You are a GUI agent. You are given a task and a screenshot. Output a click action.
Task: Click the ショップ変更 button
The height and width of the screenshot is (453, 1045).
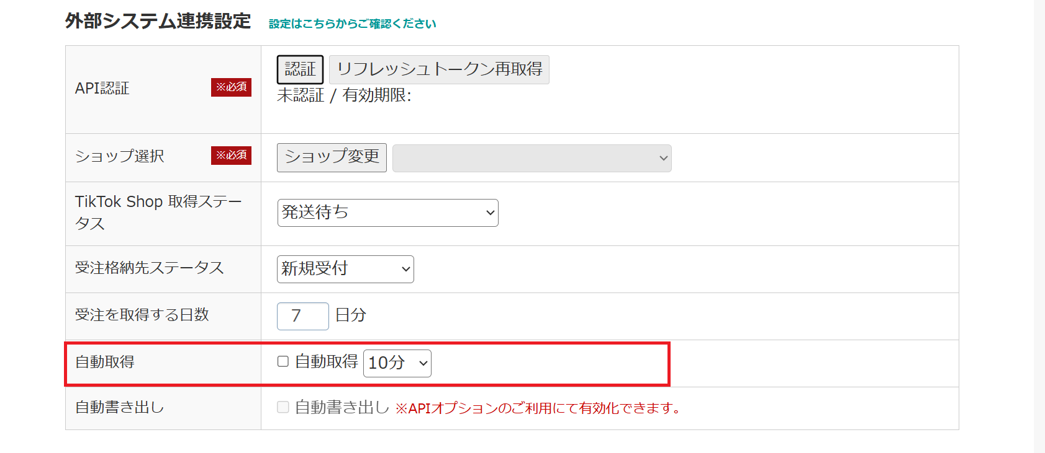(x=332, y=157)
